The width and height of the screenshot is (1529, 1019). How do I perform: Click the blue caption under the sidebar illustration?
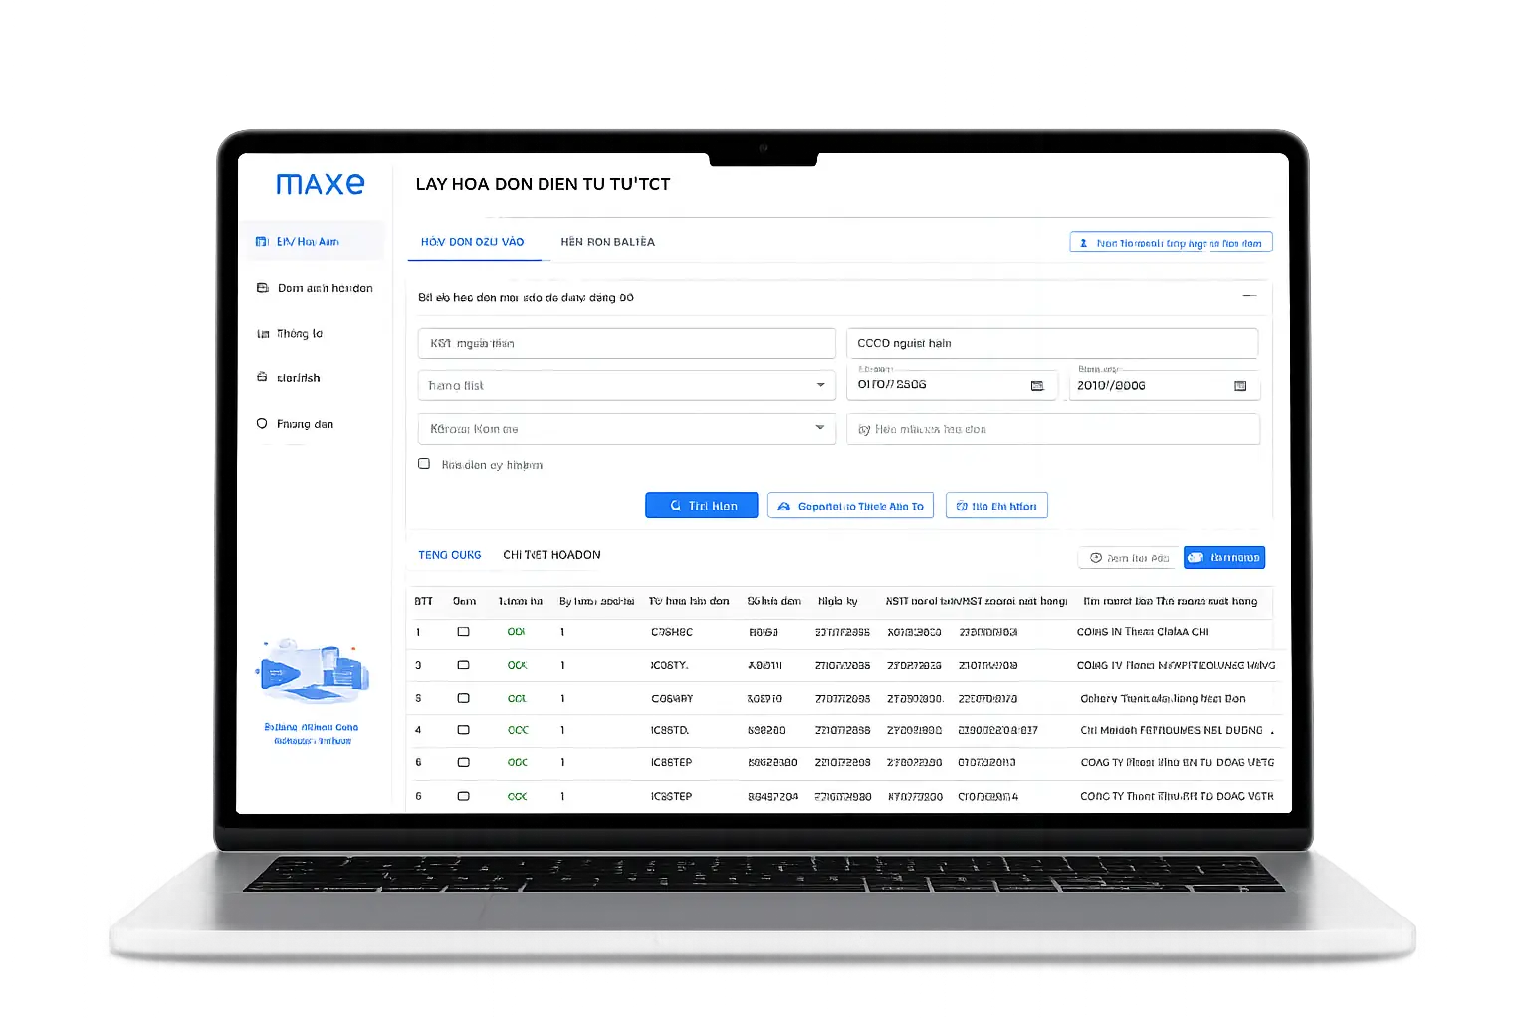(x=312, y=734)
